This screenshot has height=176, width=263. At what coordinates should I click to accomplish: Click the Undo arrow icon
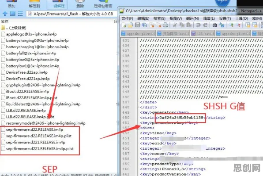pyautogui.click(x=198, y=25)
